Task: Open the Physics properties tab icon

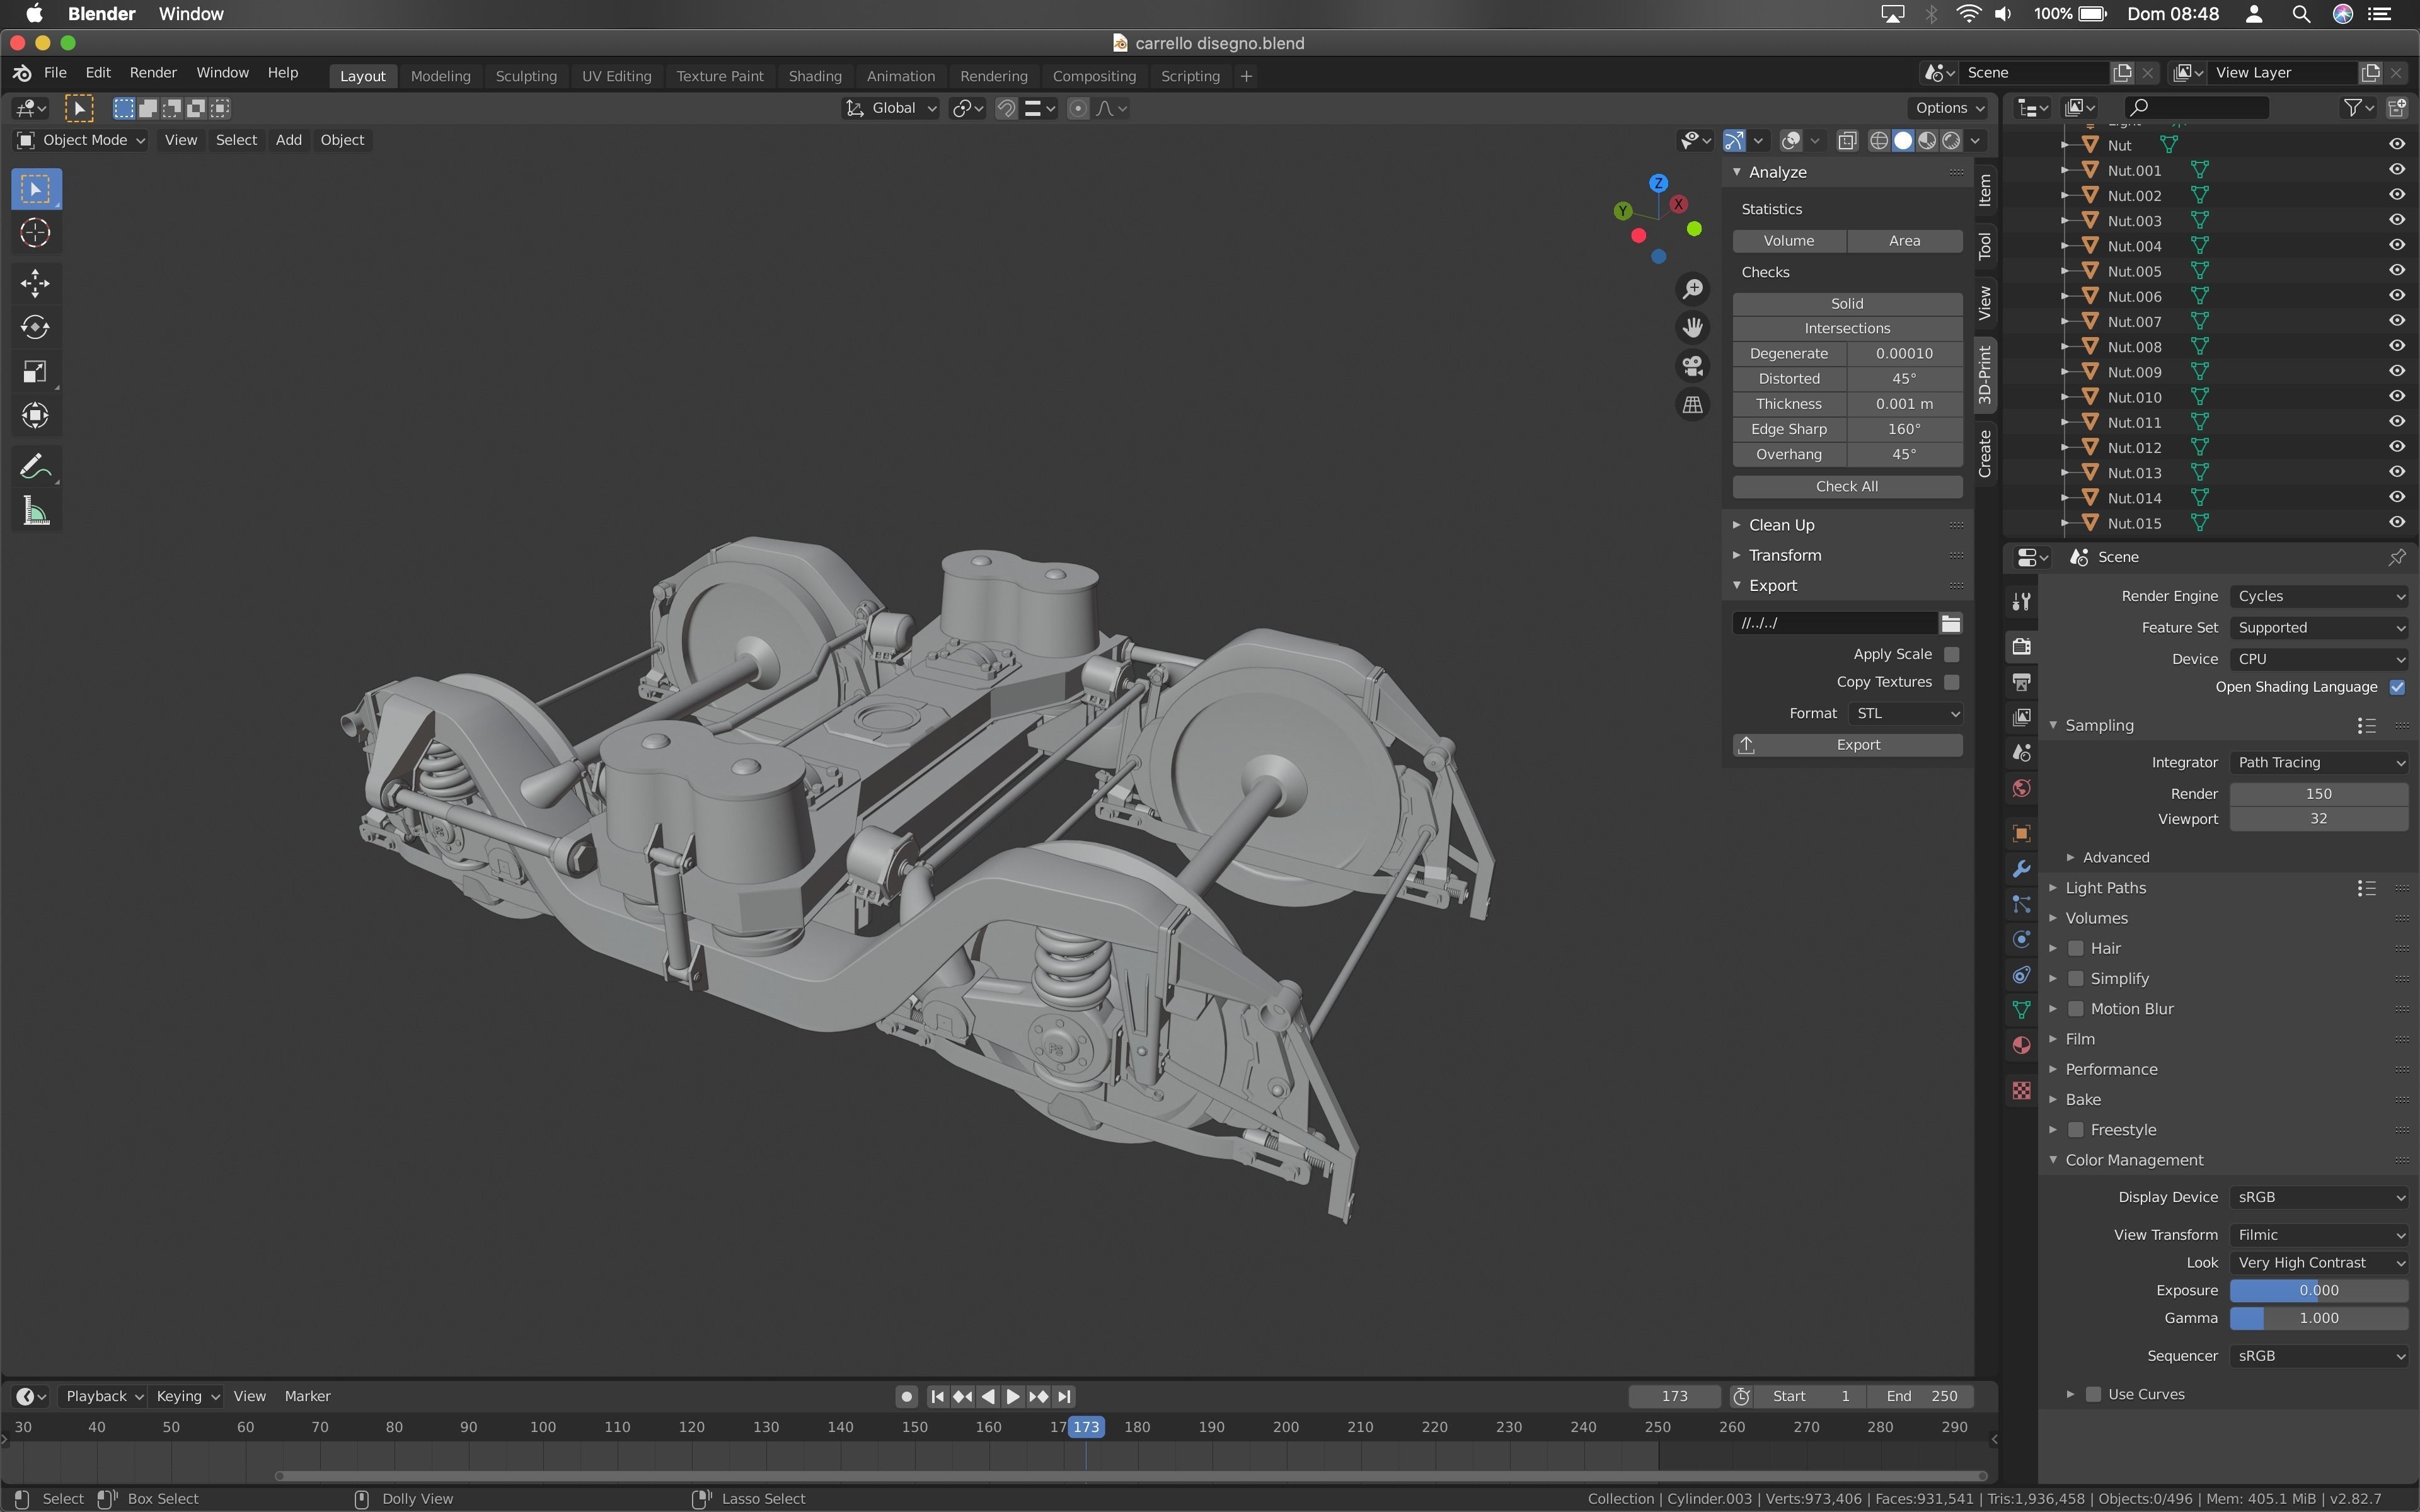Action: pyautogui.click(x=2021, y=939)
